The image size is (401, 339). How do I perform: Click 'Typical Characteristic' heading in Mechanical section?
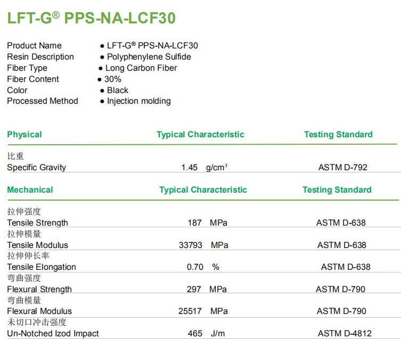[x=203, y=189]
